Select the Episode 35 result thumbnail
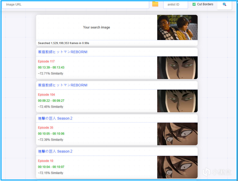The width and height of the screenshot is (238, 181). (x=177, y=134)
